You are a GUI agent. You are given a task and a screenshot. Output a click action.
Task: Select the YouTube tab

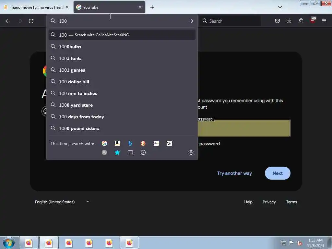pos(109,7)
